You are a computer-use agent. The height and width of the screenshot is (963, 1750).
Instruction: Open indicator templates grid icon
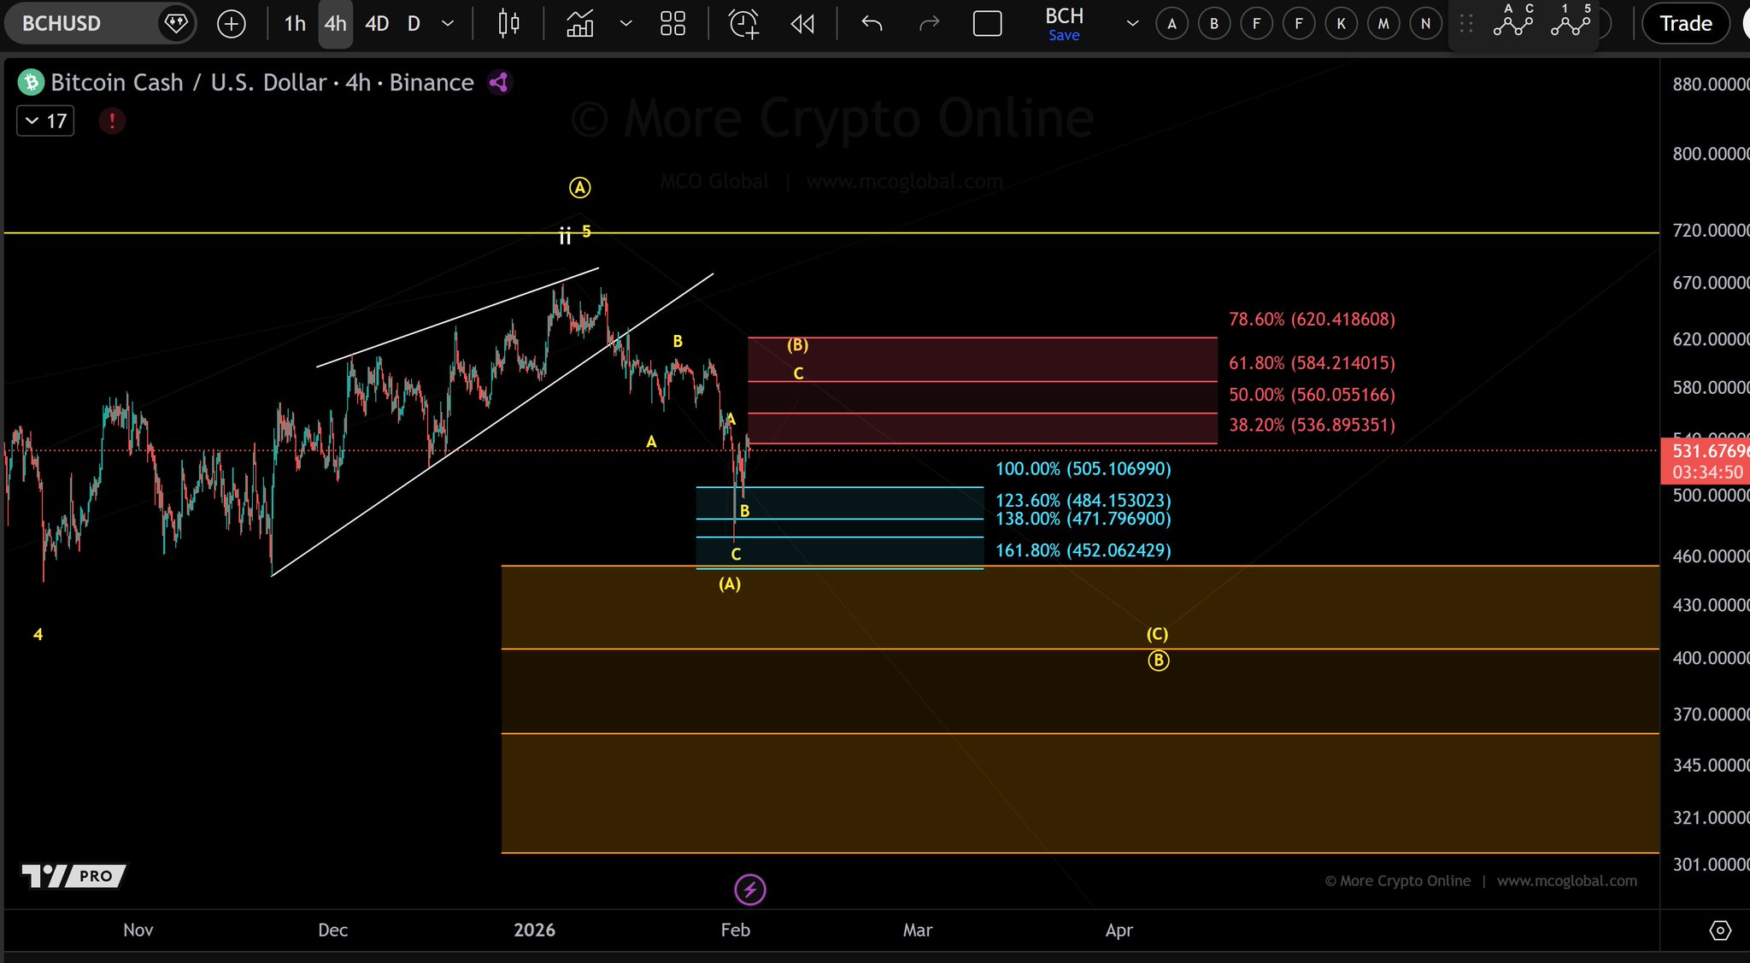coord(672,24)
